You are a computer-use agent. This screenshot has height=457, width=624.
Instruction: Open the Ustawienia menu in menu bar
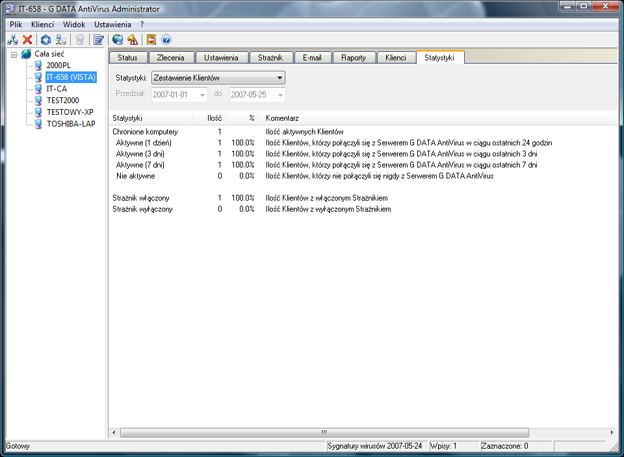pos(112,25)
